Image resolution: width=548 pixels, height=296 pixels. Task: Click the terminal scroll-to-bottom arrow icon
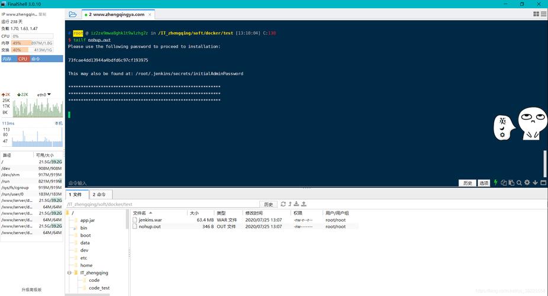pyautogui.click(x=535, y=182)
